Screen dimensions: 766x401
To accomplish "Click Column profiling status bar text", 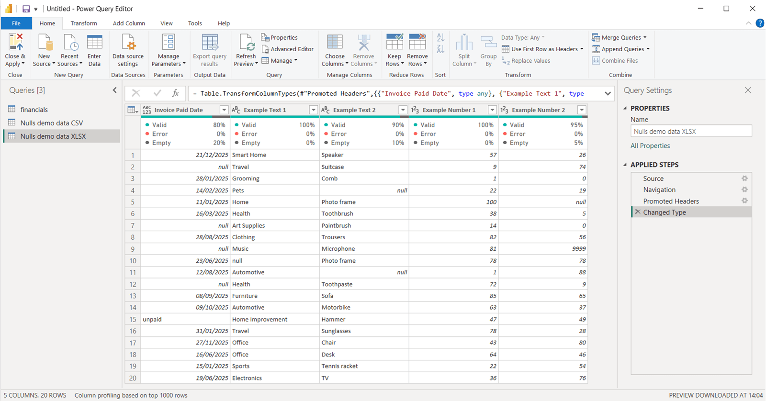I will coord(131,395).
